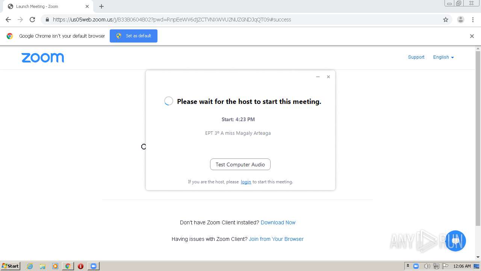Click Join from Your Browser link
The width and height of the screenshot is (481, 271).
click(276, 239)
